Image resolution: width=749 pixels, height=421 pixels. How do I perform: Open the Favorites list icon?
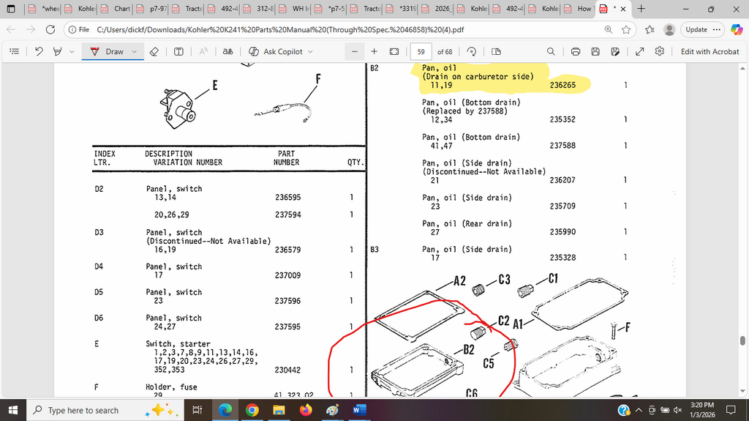click(650, 30)
